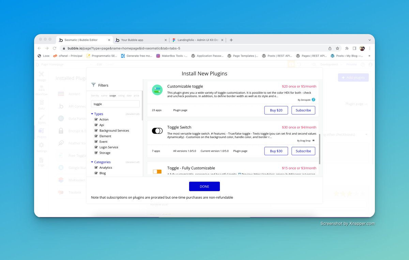409x260 pixels.
Task: Click deselect all for Categories
Action: [x=133, y=162]
